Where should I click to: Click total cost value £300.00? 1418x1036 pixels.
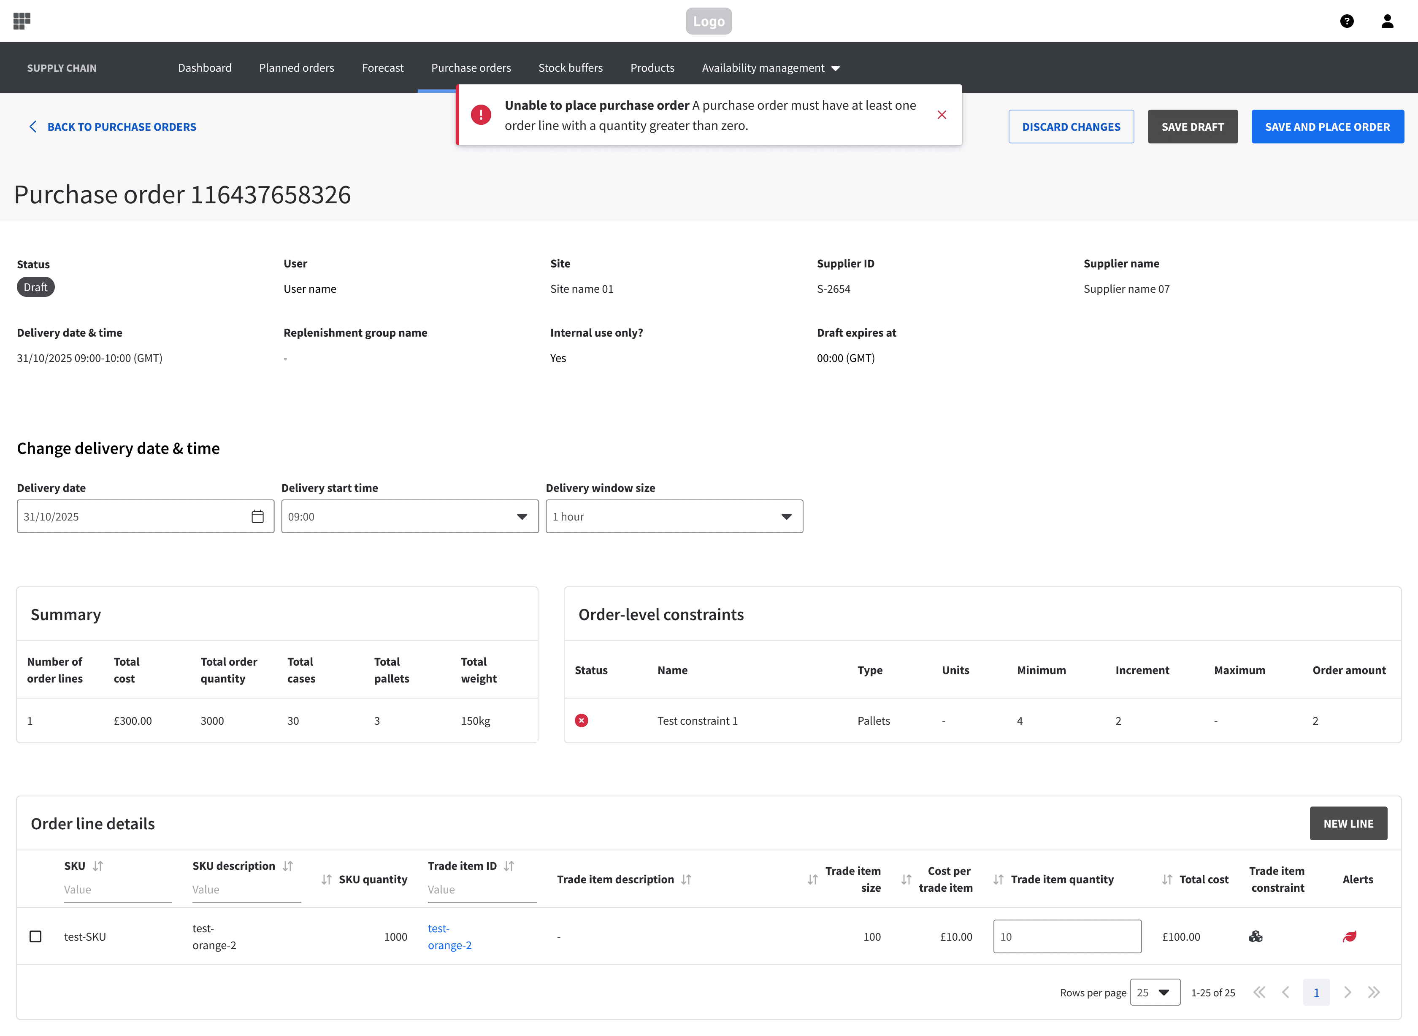[133, 720]
